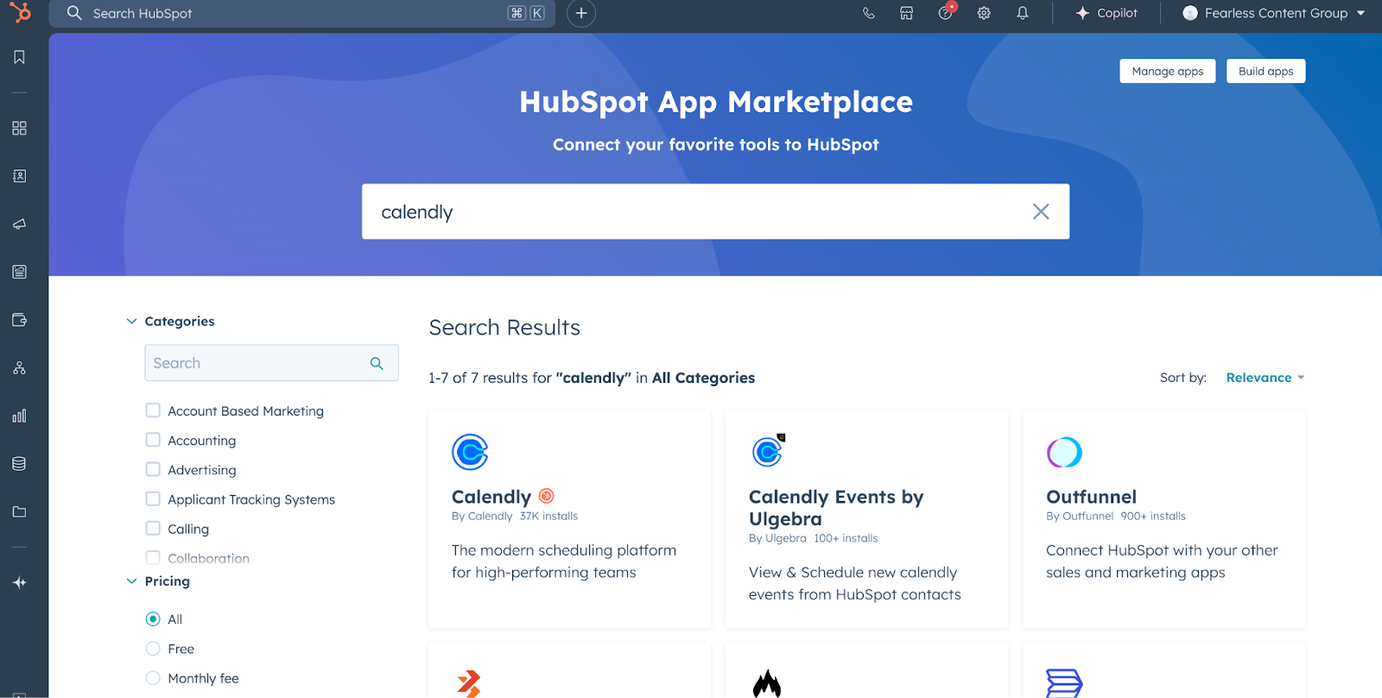Clear the calendly search with X
The image size is (1382, 698).
(1041, 212)
